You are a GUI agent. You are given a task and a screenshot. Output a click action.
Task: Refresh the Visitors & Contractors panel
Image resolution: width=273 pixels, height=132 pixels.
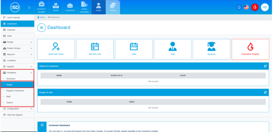pyautogui.click(x=265, y=66)
